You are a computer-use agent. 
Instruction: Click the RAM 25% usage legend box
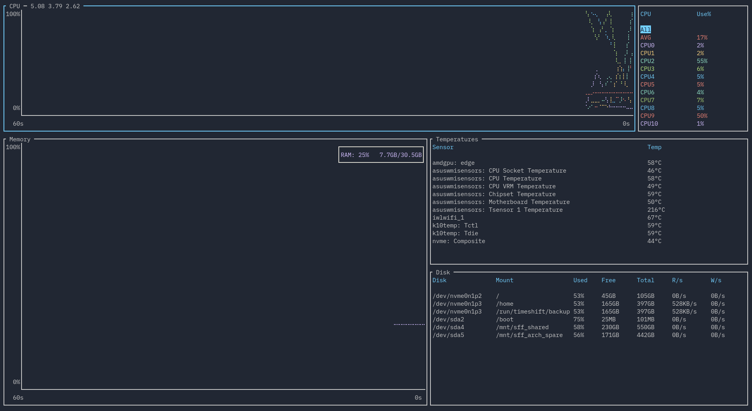click(x=380, y=155)
